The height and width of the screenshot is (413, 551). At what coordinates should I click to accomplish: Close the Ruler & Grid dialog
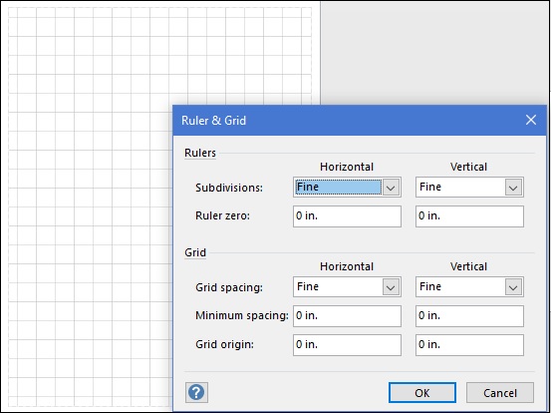tap(531, 120)
